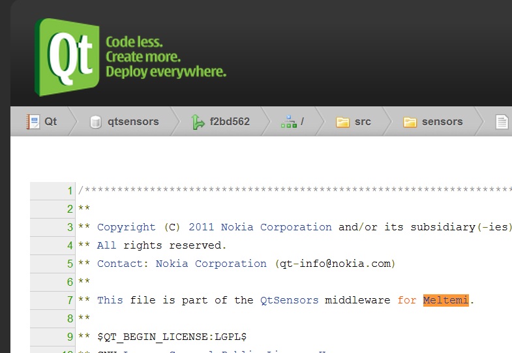The image size is (512, 353).
Task: Open commit f2bd562 breadcrumb
Action: coord(230,122)
